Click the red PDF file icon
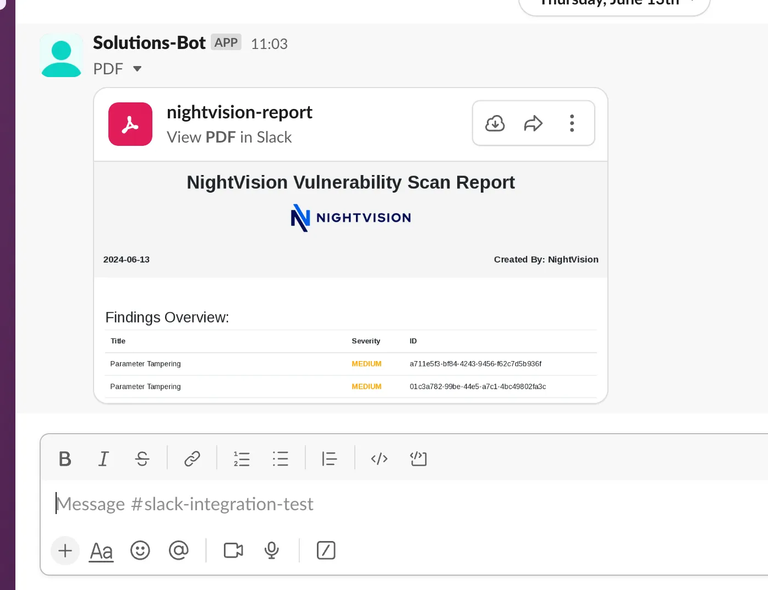This screenshot has width=768, height=590. [x=130, y=124]
